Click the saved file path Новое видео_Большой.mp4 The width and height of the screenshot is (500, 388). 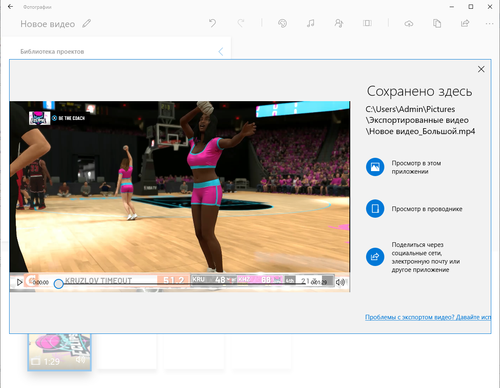(421, 131)
